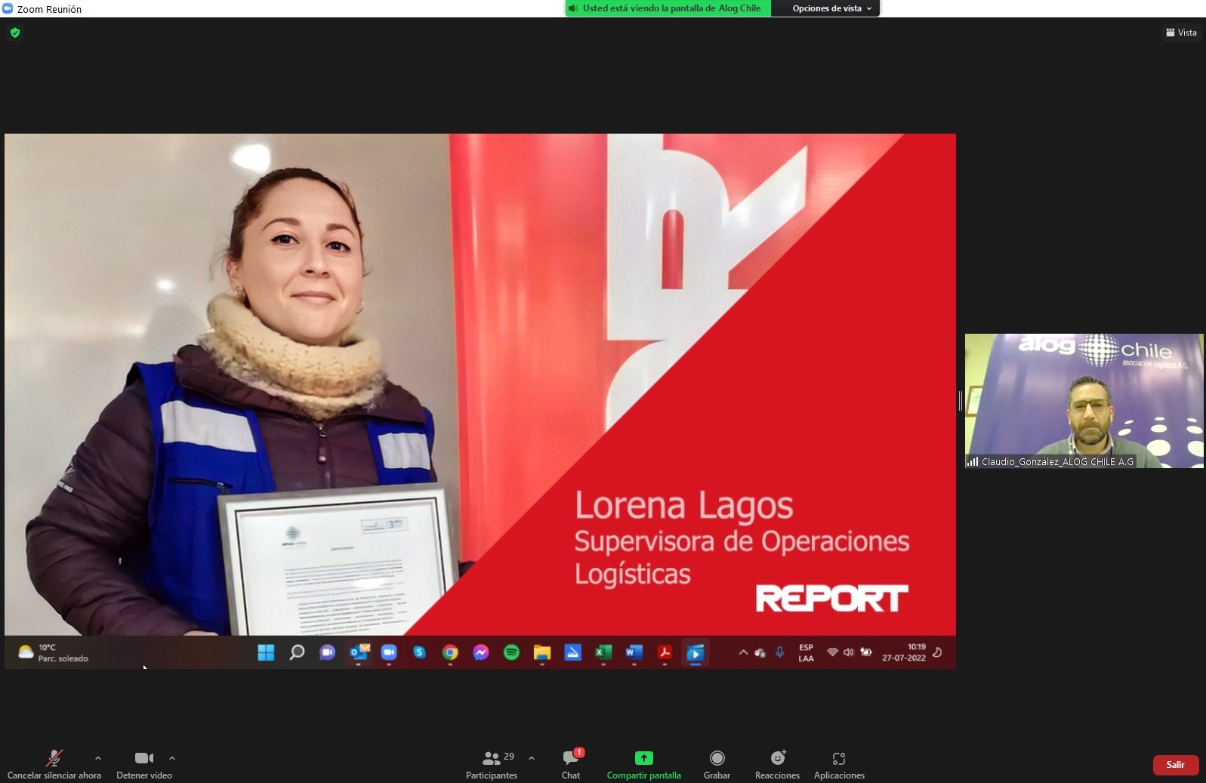Open the Participantes panel
Image resolution: width=1206 pixels, height=783 pixels.
click(492, 764)
